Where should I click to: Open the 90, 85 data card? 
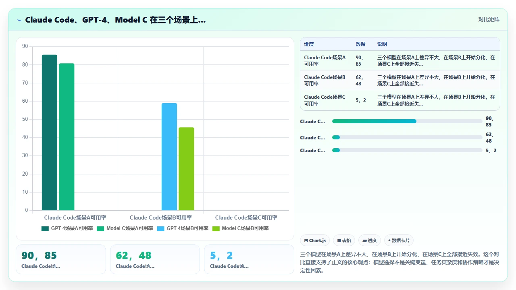click(x=61, y=259)
